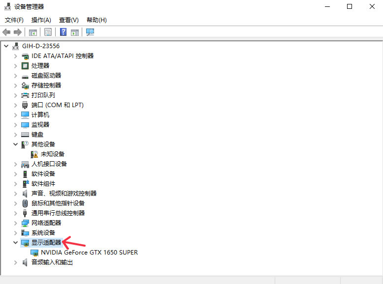Select the 打印队列 category label
The height and width of the screenshot is (284, 383).
pos(43,95)
